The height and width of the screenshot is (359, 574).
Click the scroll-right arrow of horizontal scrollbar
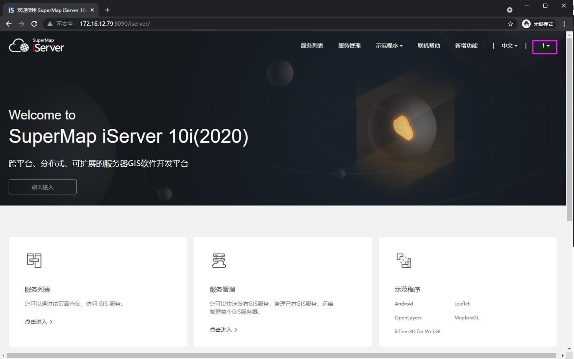pyautogui.click(x=563, y=356)
